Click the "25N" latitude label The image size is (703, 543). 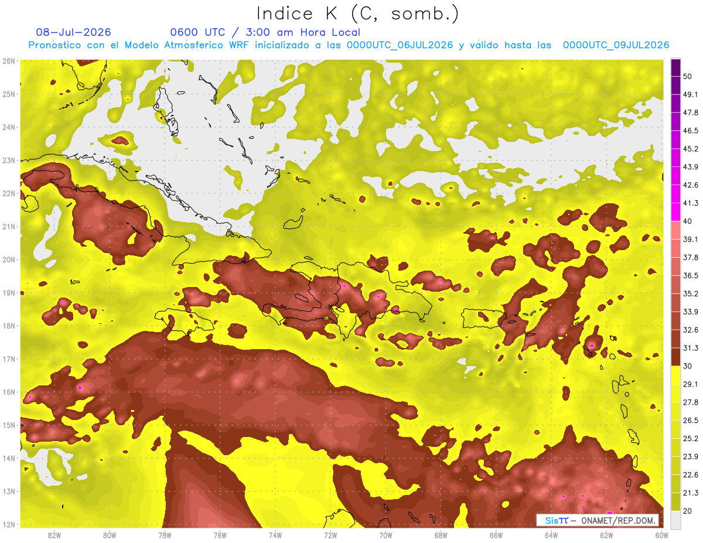point(8,94)
